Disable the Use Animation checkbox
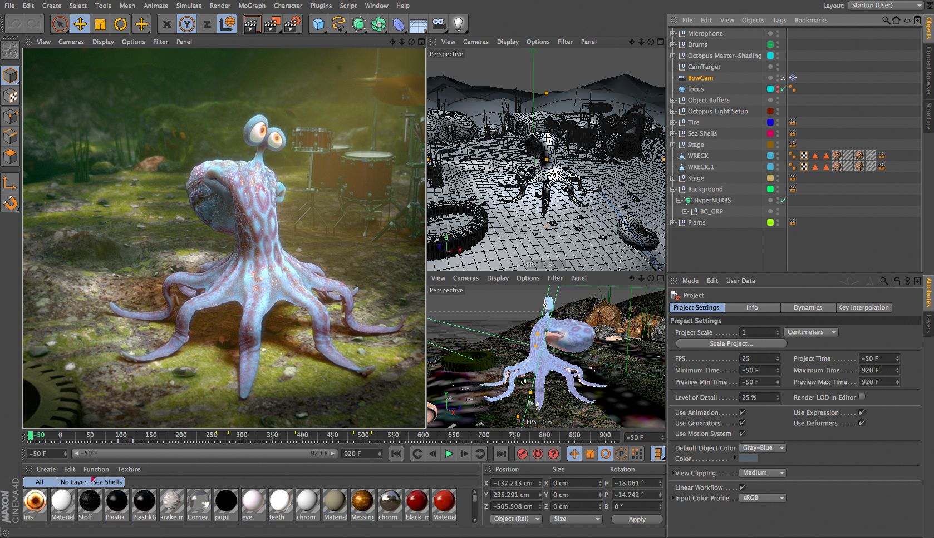 tap(742, 412)
